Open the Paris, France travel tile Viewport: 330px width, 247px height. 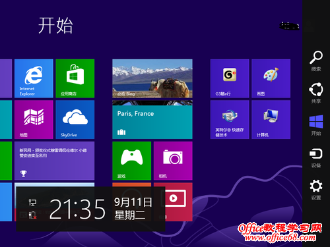152,120
